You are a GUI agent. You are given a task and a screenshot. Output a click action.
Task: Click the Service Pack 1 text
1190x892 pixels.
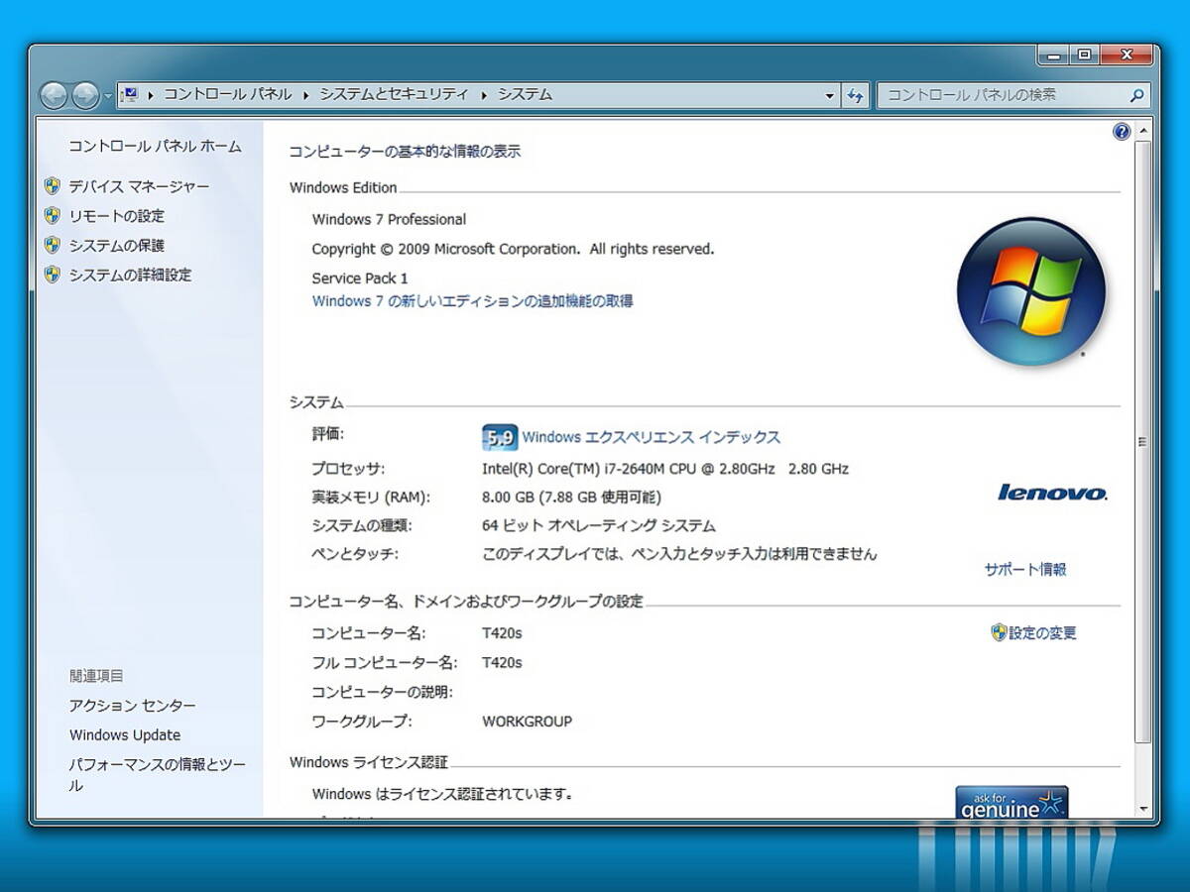(x=360, y=279)
